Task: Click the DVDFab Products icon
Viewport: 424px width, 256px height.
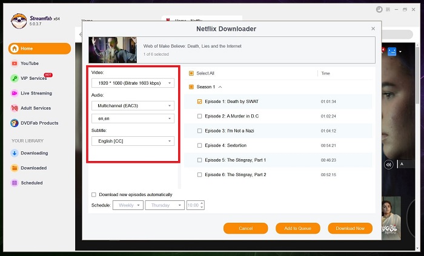Action: (x=15, y=123)
